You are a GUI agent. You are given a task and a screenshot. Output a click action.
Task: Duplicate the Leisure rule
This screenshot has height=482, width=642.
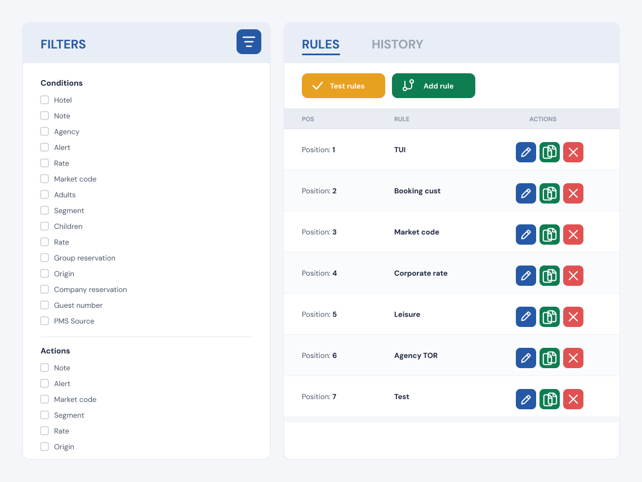pos(550,317)
